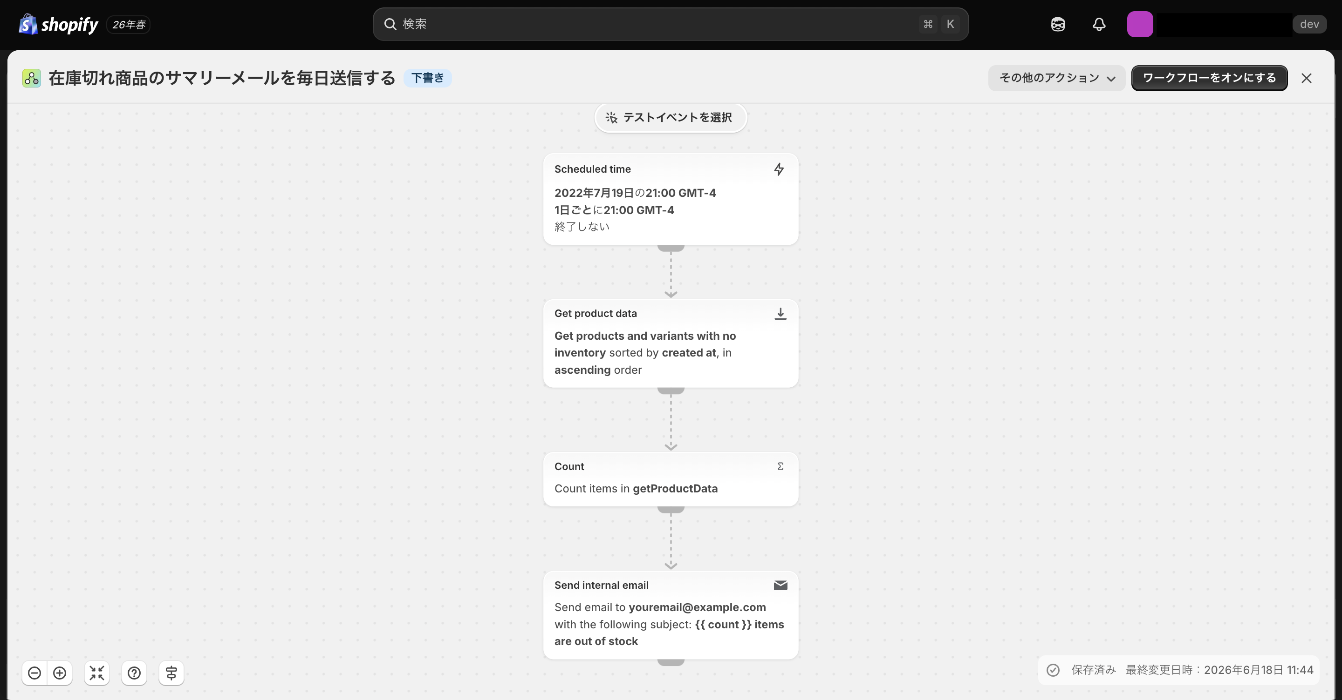
Task: Click the magnifier search icon
Action: click(390, 24)
